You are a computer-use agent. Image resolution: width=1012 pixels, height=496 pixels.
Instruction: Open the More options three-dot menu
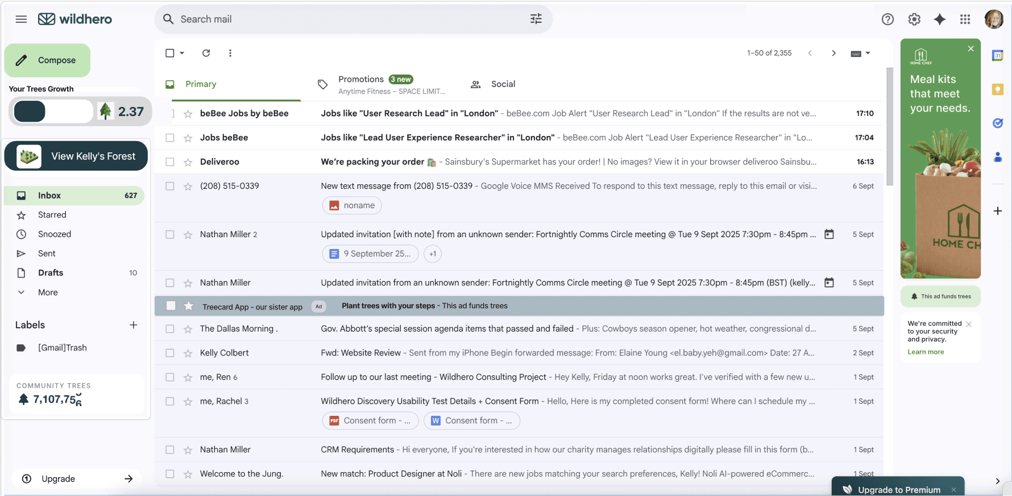pos(230,53)
